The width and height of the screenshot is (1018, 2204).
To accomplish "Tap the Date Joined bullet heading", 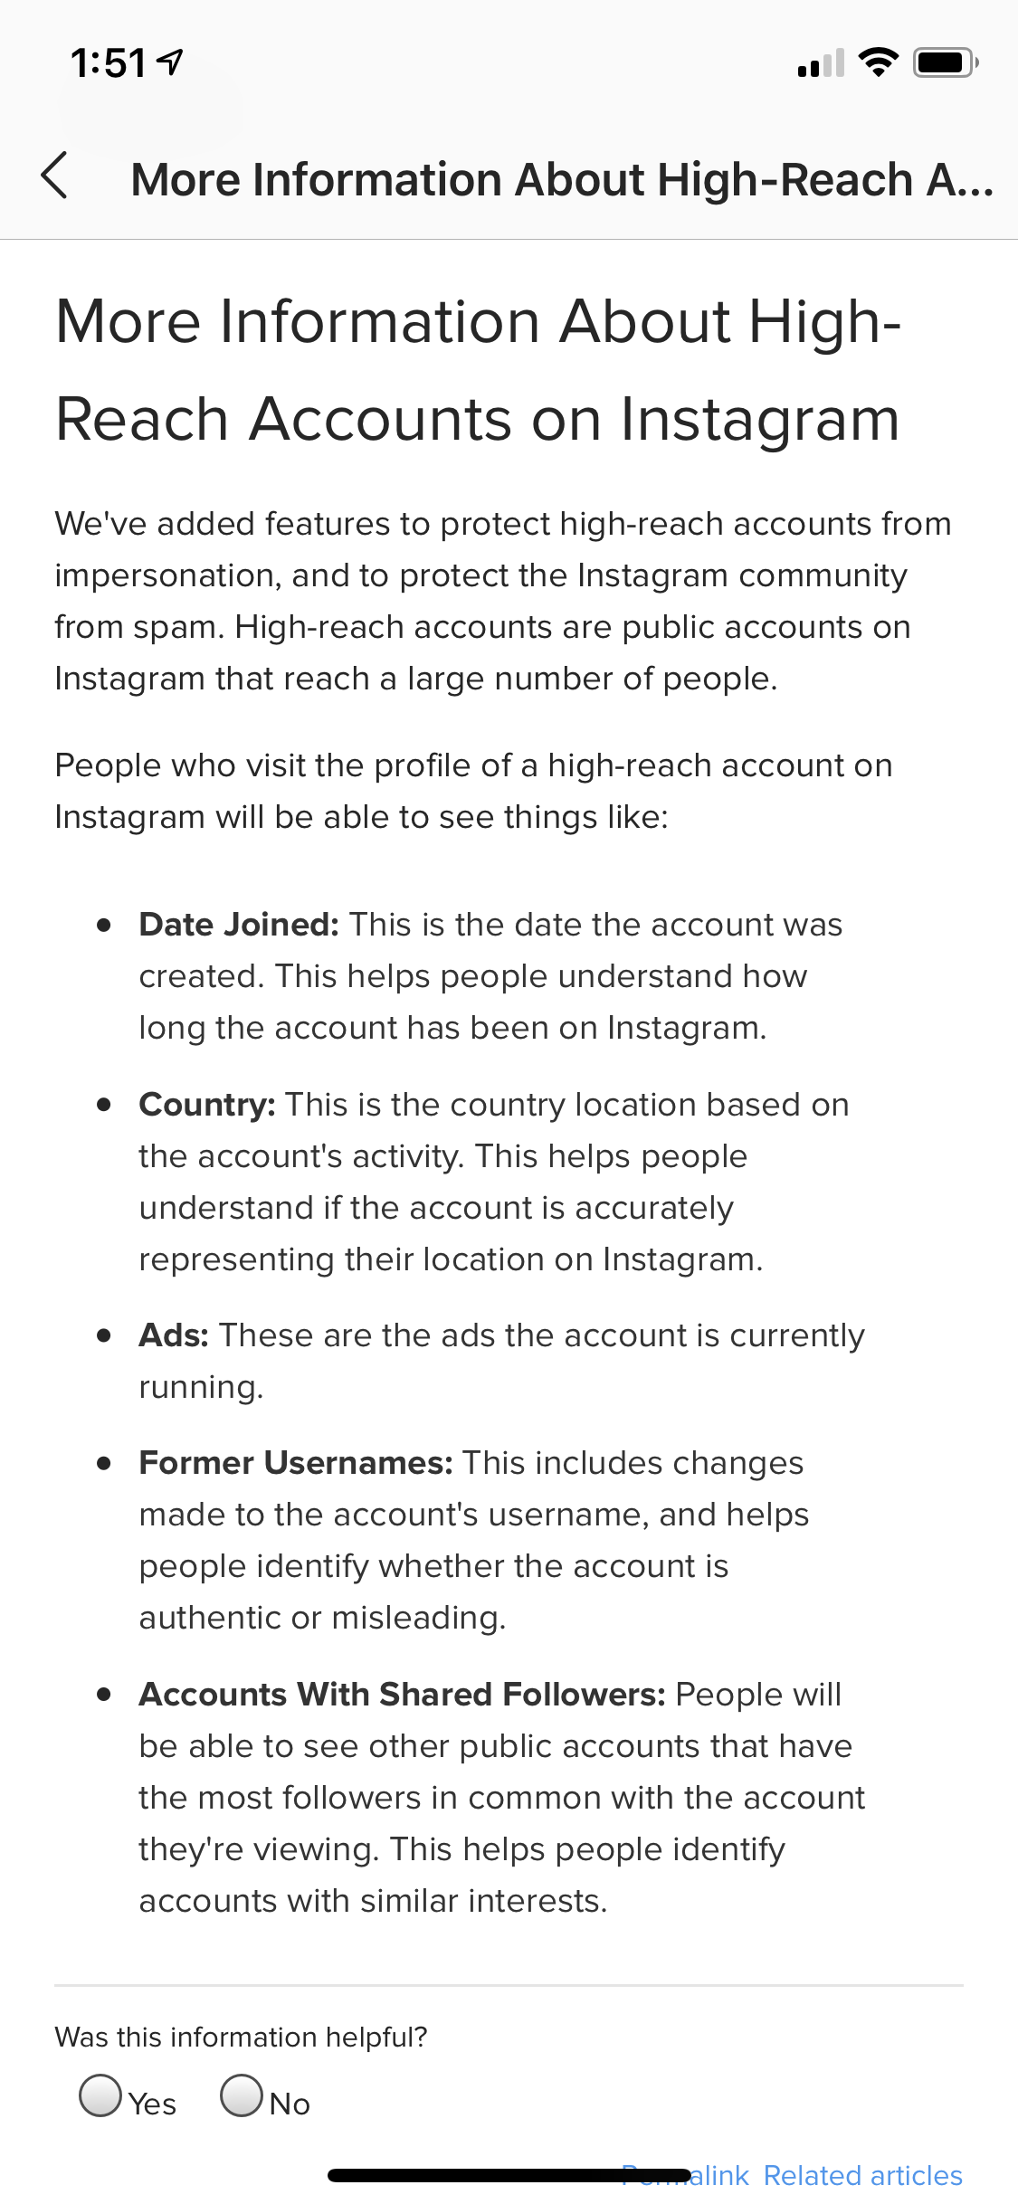I will coord(239,925).
